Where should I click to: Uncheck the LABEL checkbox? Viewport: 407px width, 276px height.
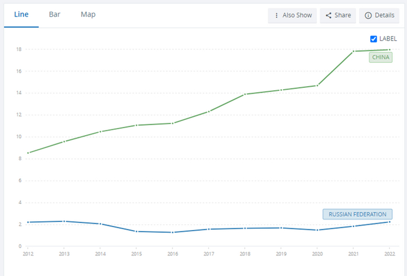374,39
